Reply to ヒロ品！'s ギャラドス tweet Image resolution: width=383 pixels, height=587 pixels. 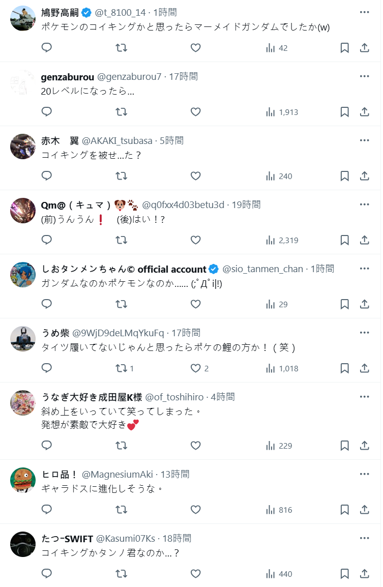point(46,510)
